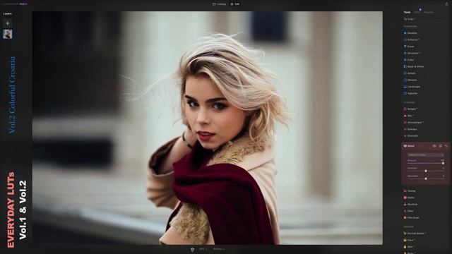Open the Vignette tool

click(x=411, y=94)
